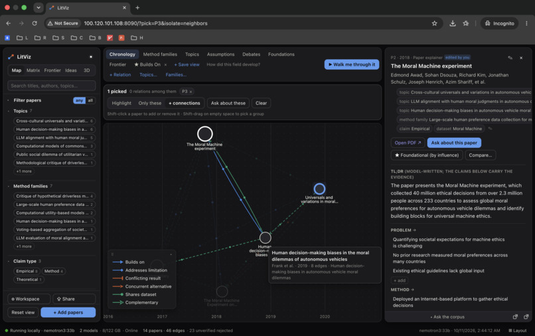The width and height of the screenshot is (535, 336).
Task: Toggle the Theoretical claim type filter
Action: [x=29, y=280]
